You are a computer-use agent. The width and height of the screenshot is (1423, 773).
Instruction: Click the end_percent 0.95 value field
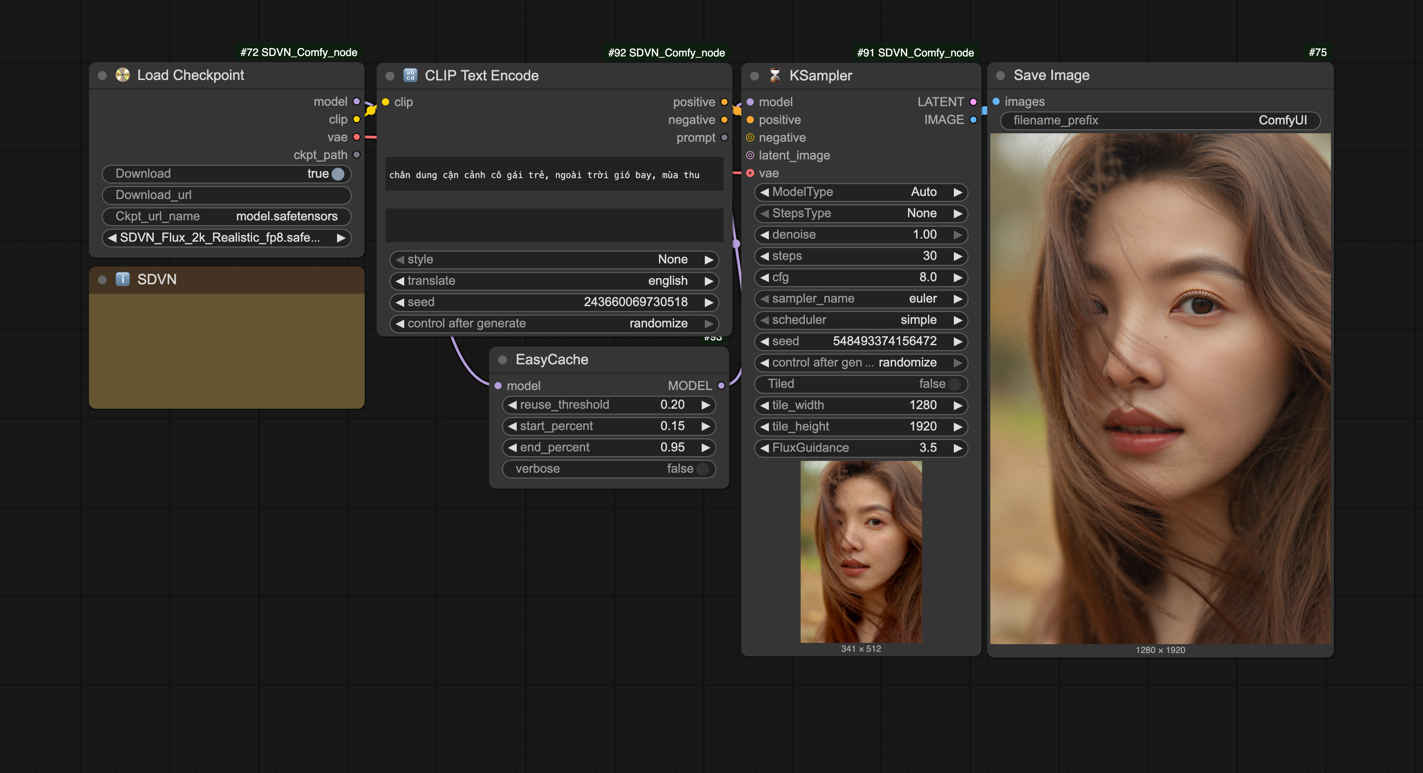click(609, 447)
